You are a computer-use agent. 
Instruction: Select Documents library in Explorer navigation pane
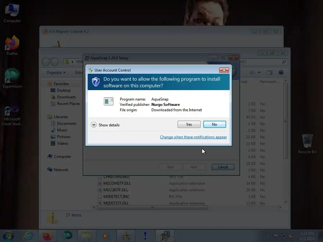[x=67, y=124]
